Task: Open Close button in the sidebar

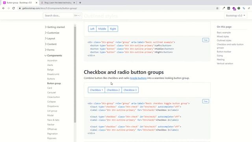Action: click(54, 97)
